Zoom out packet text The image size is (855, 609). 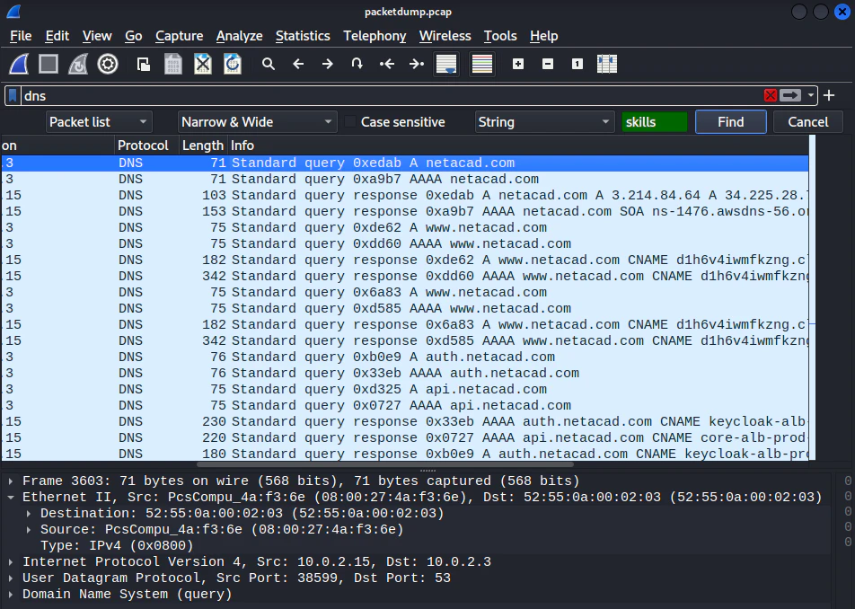point(548,65)
